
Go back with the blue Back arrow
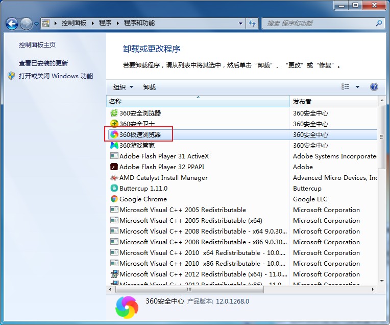(12, 24)
